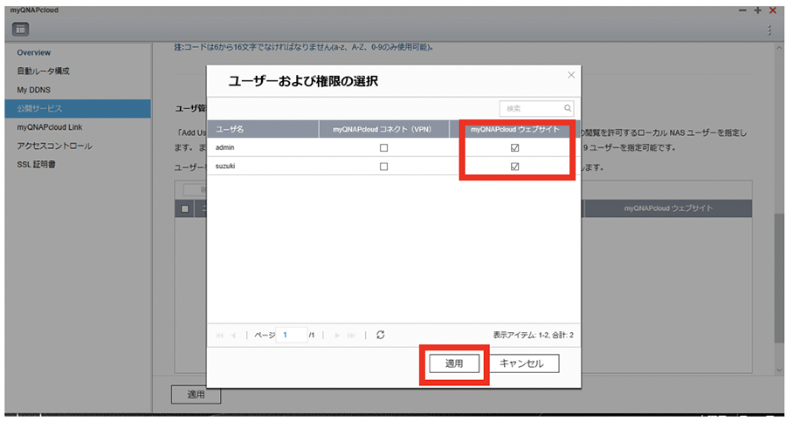Toggle select-all checkbox in background user table
The width and height of the screenshot is (786, 421).
pos(185,208)
